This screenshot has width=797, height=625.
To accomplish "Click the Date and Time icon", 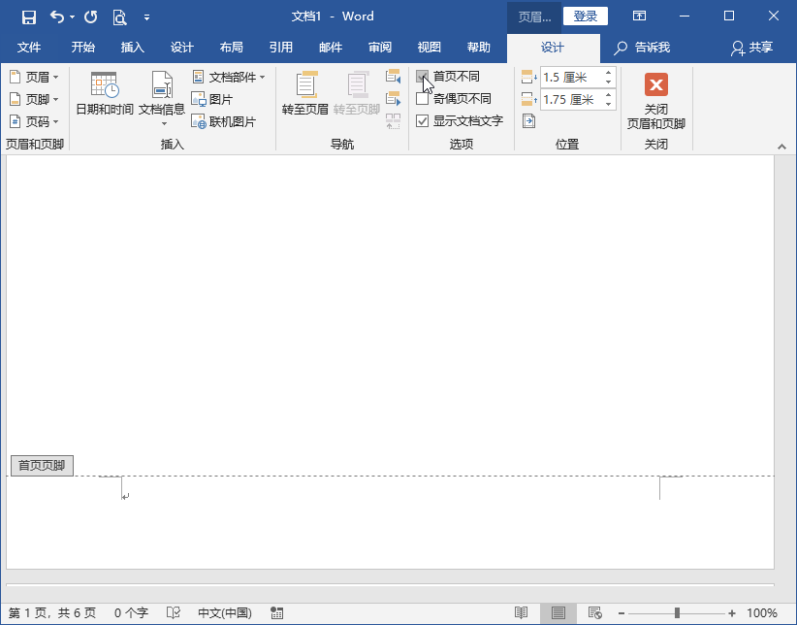I will (104, 87).
